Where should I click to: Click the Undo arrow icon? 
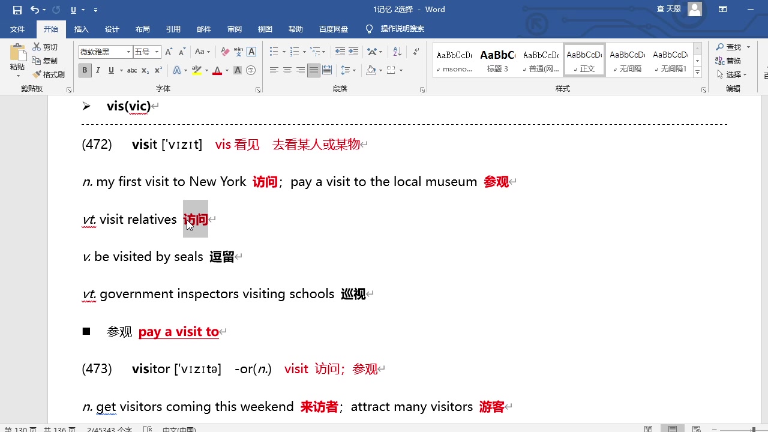pos(35,10)
